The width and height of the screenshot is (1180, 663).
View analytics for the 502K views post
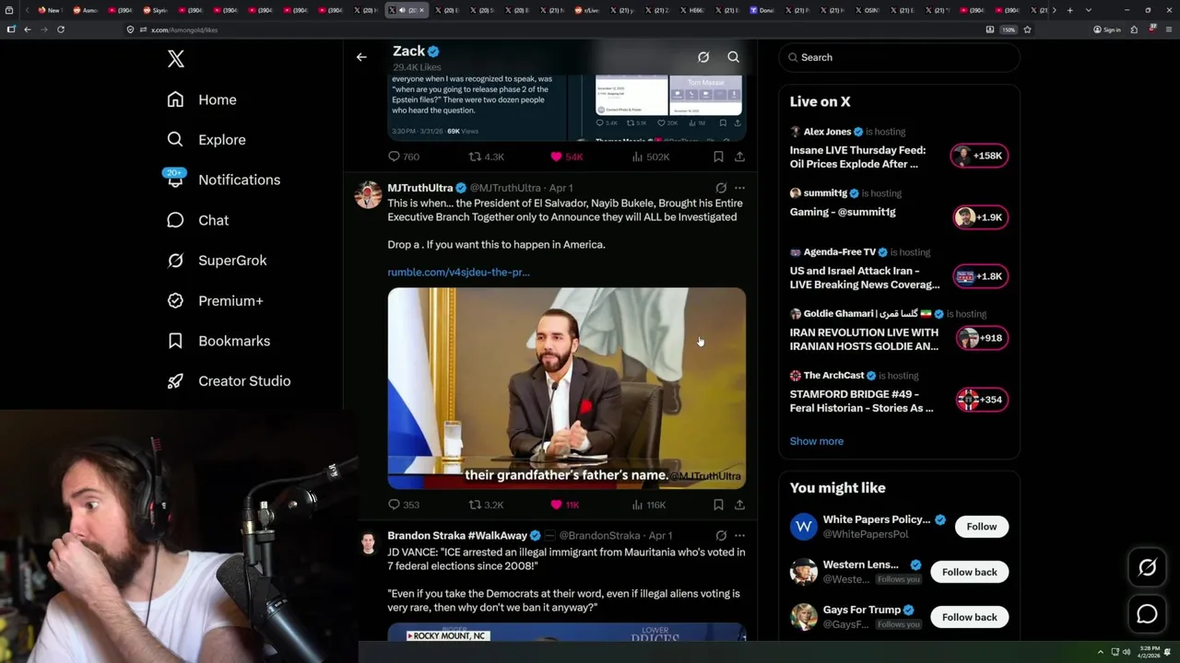pyautogui.click(x=651, y=157)
